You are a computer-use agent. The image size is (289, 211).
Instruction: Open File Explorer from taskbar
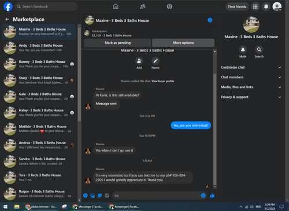click(x=17, y=207)
